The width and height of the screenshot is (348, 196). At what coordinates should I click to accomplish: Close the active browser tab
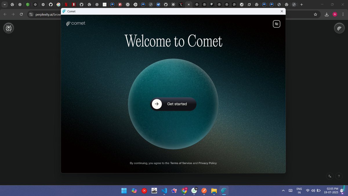pyautogui.click(x=188, y=5)
